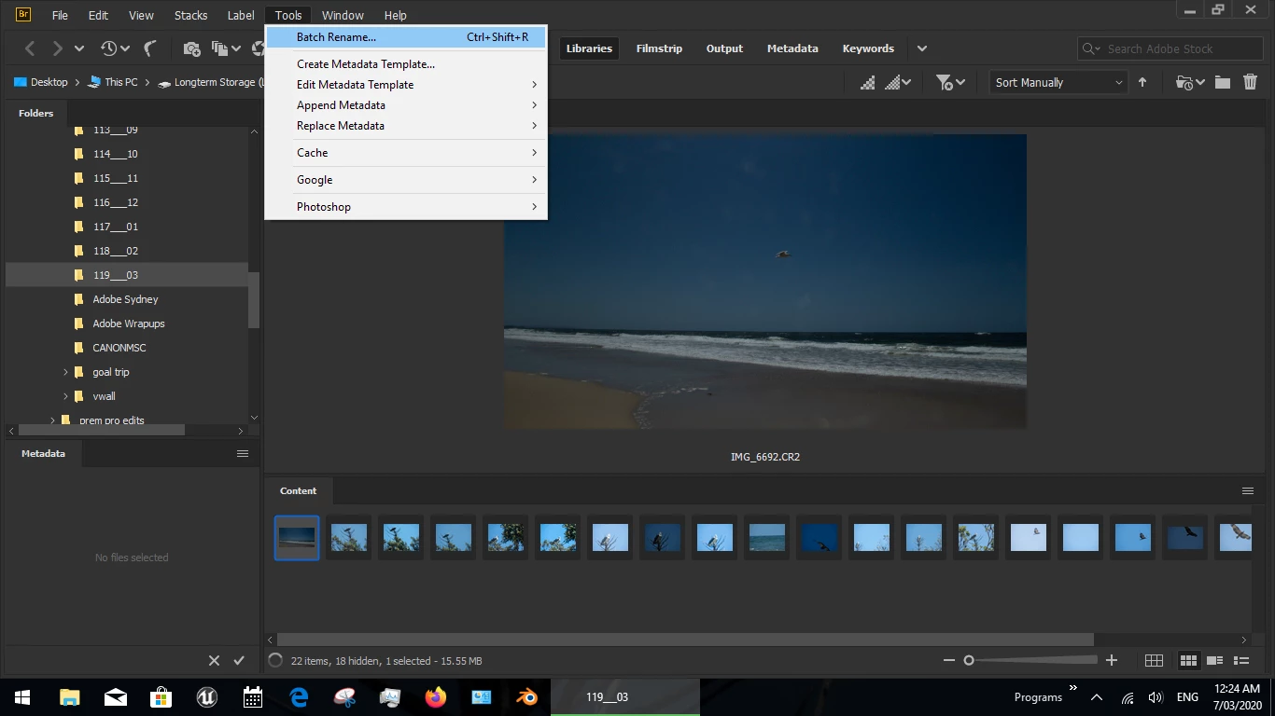This screenshot has height=716, width=1275.
Task: Switch to the Libraries workspace
Action: pyautogui.click(x=589, y=48)
